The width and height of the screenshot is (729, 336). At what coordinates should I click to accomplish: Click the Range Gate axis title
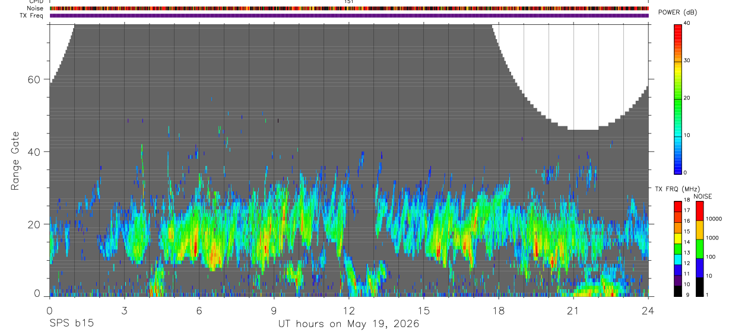pos(16,161)
